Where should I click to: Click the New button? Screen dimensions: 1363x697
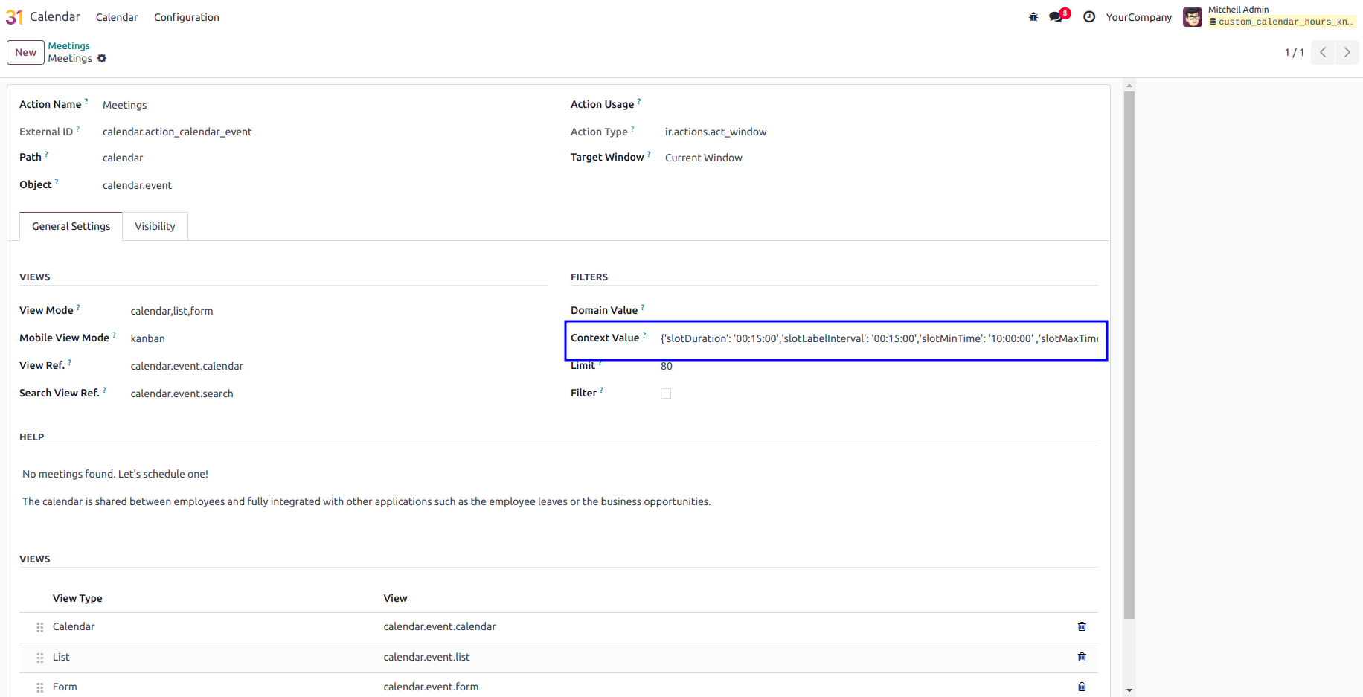click(x=25, y=52)
